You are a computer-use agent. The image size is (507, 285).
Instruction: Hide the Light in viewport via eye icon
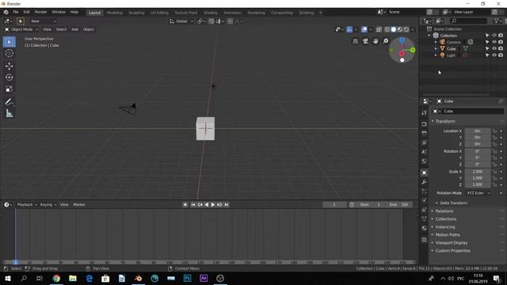(494, 55)
